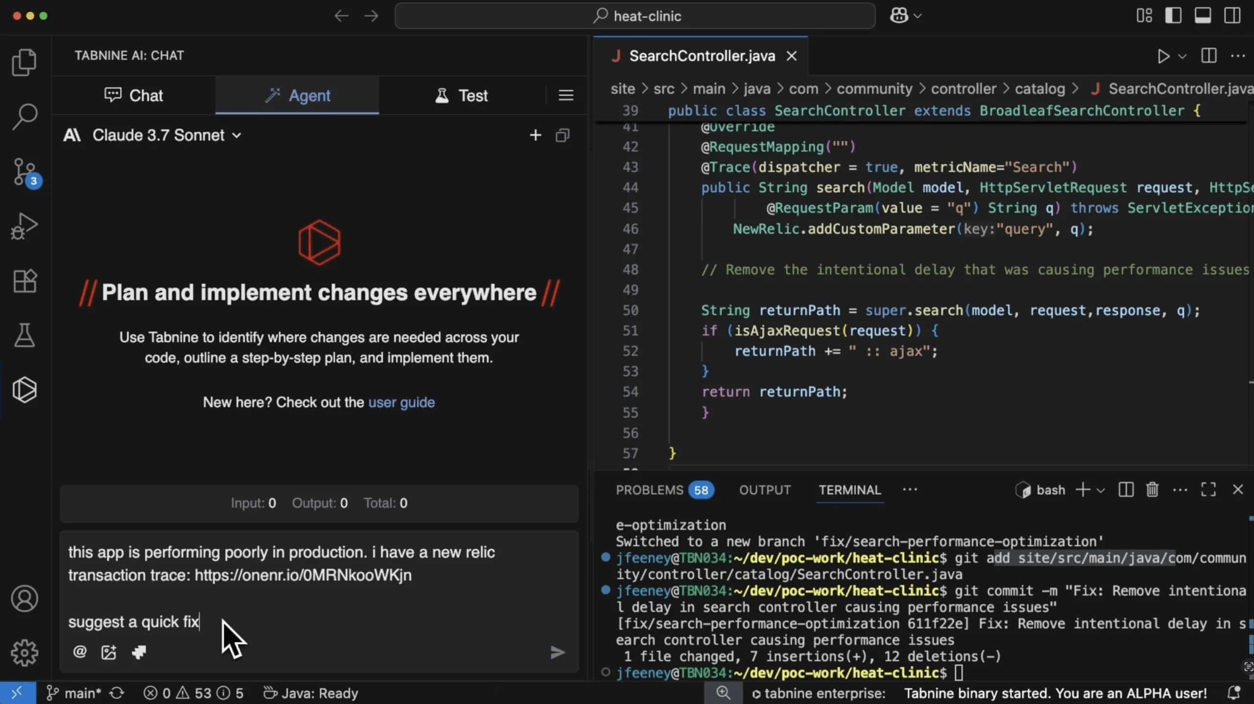Viewport: 1254px width, 704px height.
Task: Open errors and warnings count in status bar
Action: click(193, 693)
